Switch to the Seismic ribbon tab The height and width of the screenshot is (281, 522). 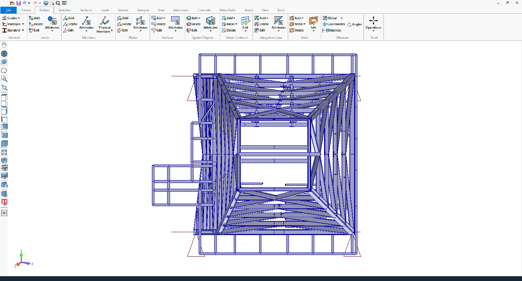[x=123, y=10]
